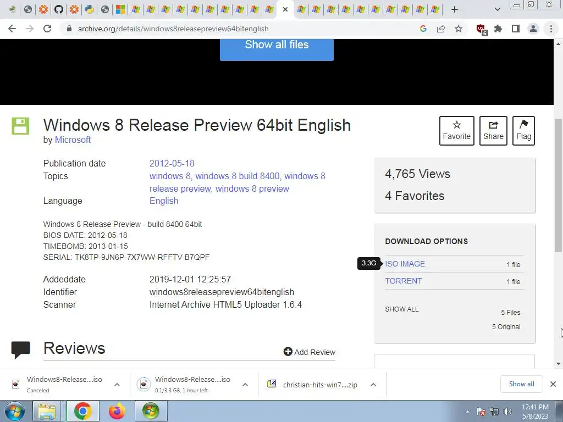Reload the archive.org page
Screen dimensions: 563x422
point(47,29)
